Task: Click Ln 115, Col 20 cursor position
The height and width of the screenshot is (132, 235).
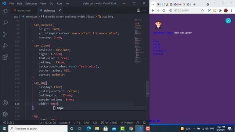Action: click(x=47, y=122)
